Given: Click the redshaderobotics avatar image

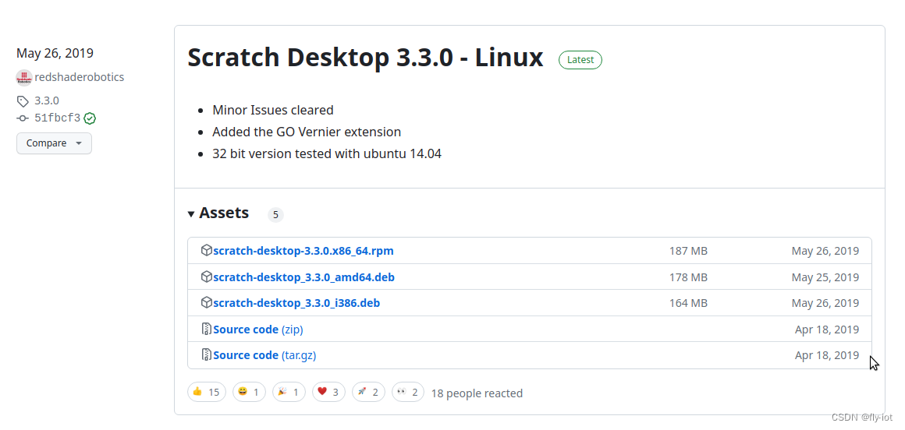Looking at the screenshot, I should tap(23, 77).
